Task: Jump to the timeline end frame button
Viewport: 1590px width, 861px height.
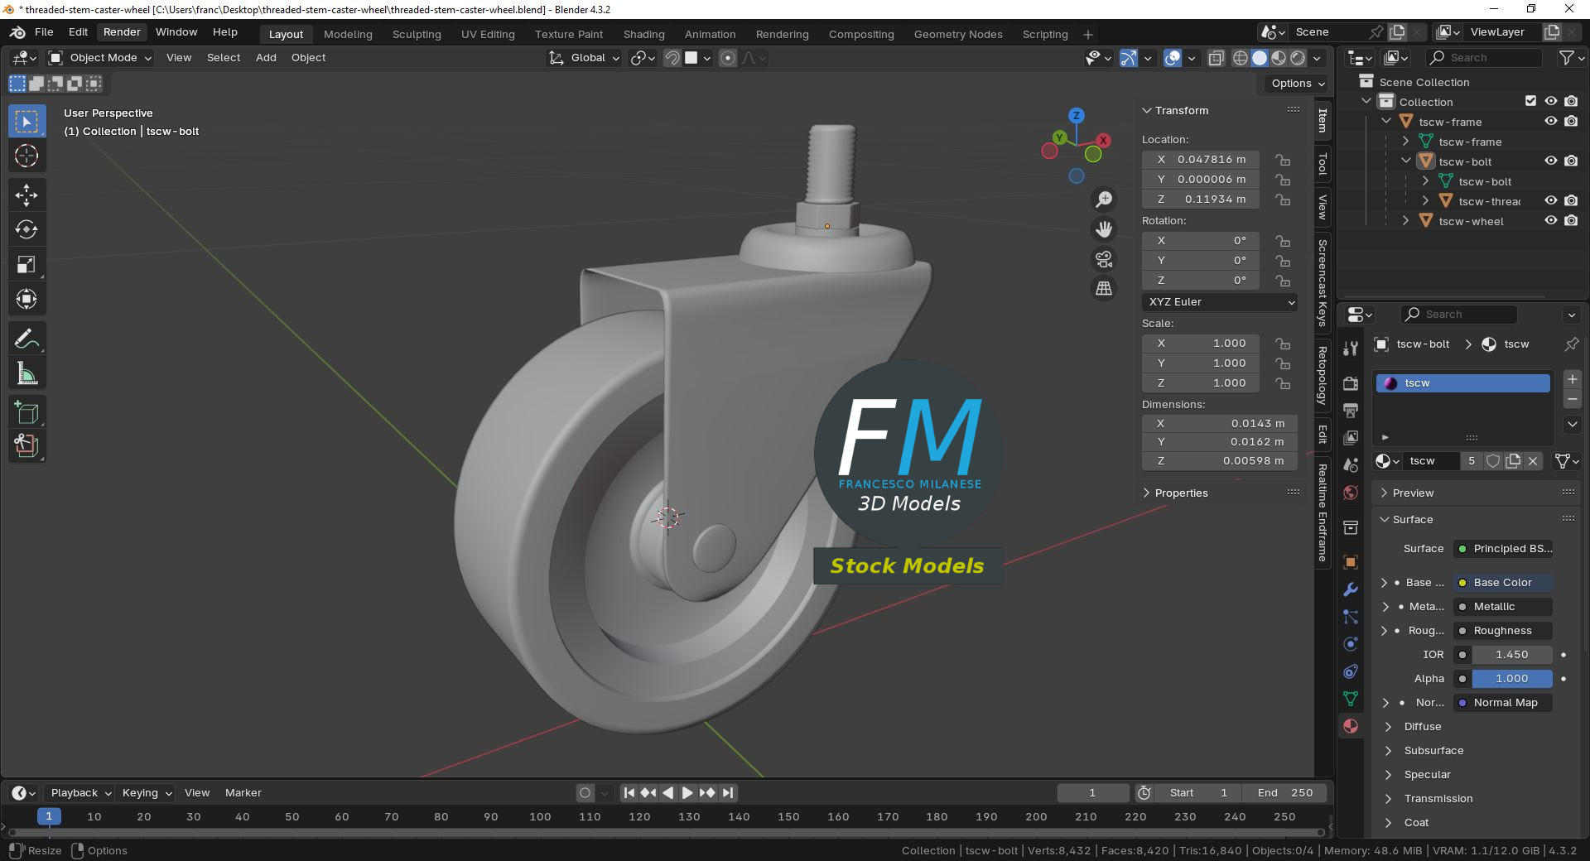Action: pos(728,793)
